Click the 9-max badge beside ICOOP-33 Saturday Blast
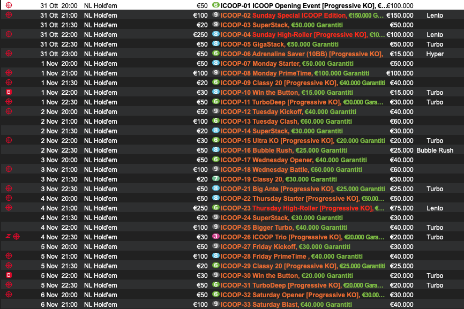464x309 pixels. pyautogui.click(x=216, y=304)
